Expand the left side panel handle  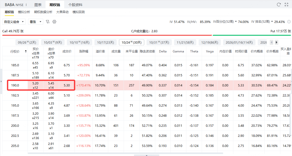click(1, 81)
